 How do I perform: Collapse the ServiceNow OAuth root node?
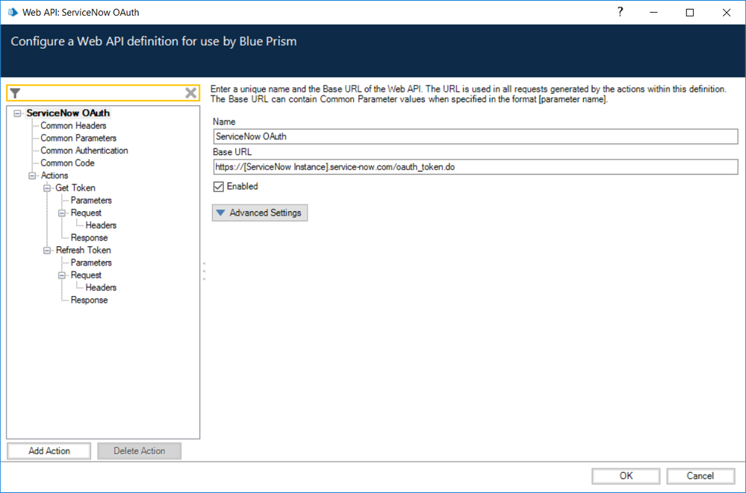[x=17, y=113]
